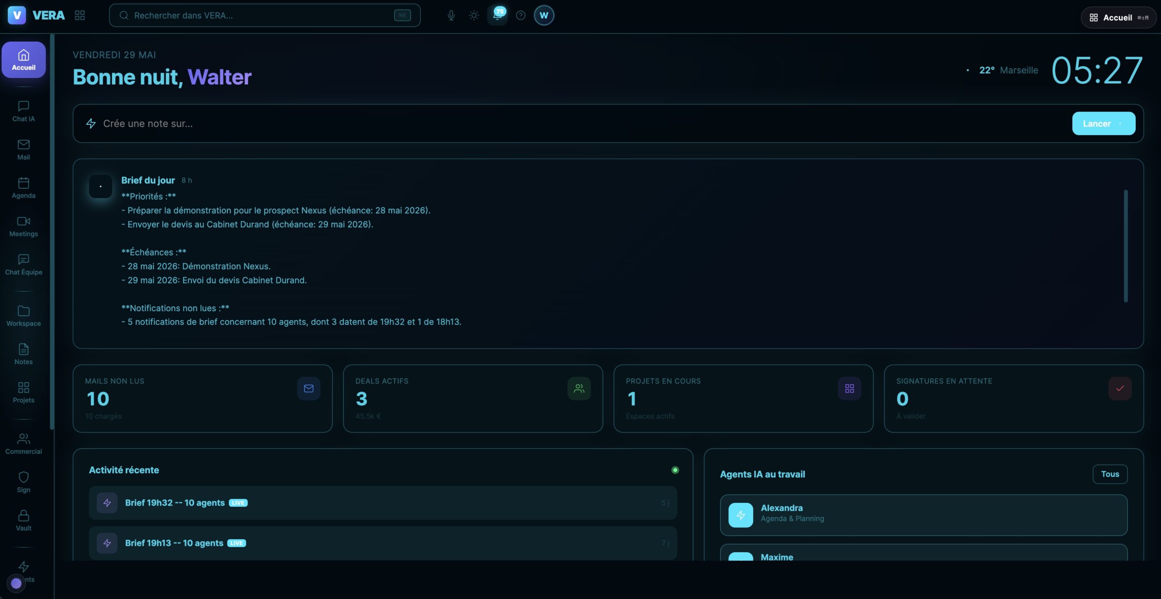1161x599 pixels.
Task: Open Agenda in sidebar
Action: point(24,188)
